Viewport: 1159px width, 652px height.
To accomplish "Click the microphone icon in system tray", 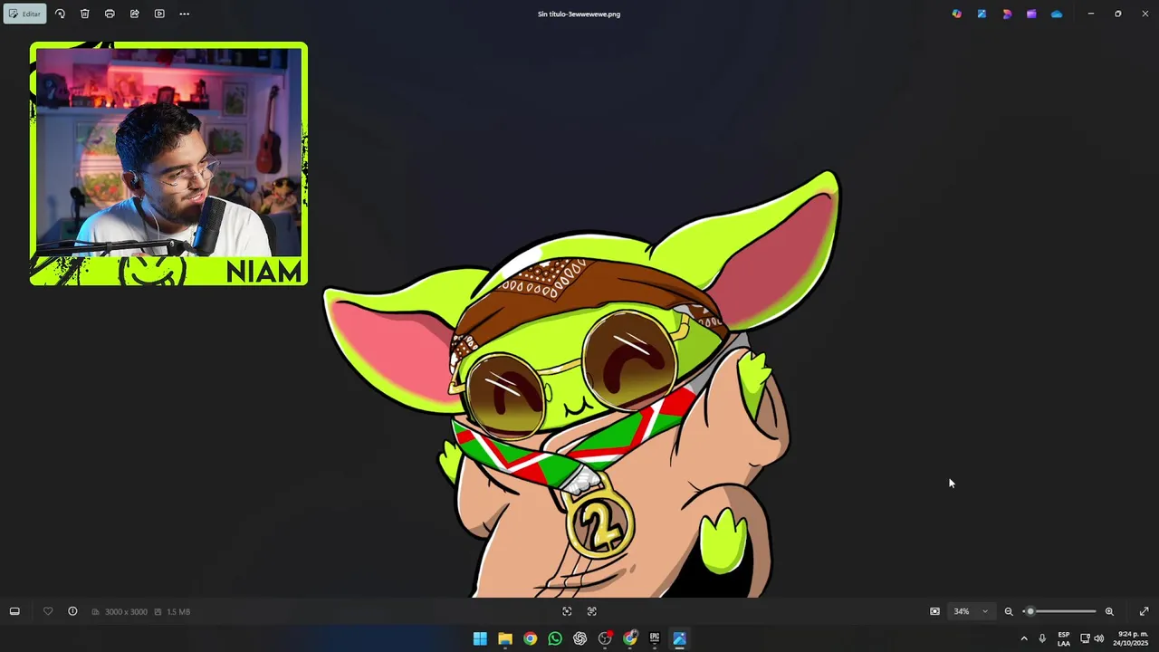I will (1042, 638).
